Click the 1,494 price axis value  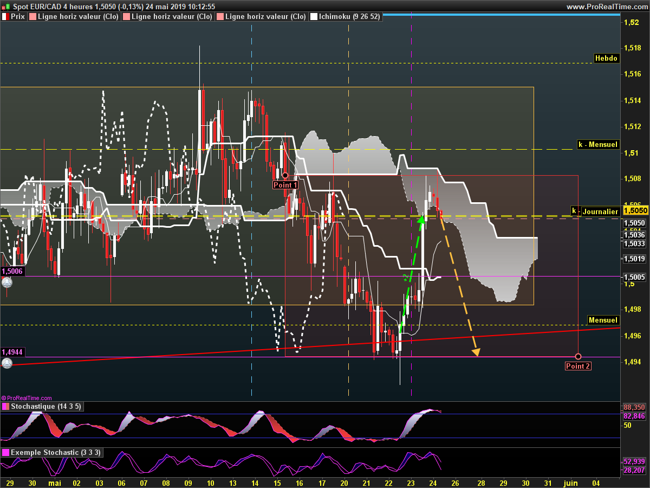(633, 362)
